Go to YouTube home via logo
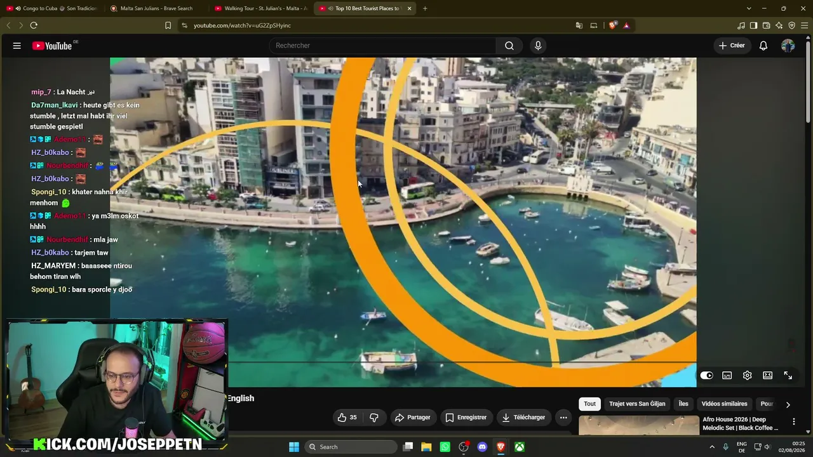The width and height of the screenshot is (813, 457). click(52, 46)
